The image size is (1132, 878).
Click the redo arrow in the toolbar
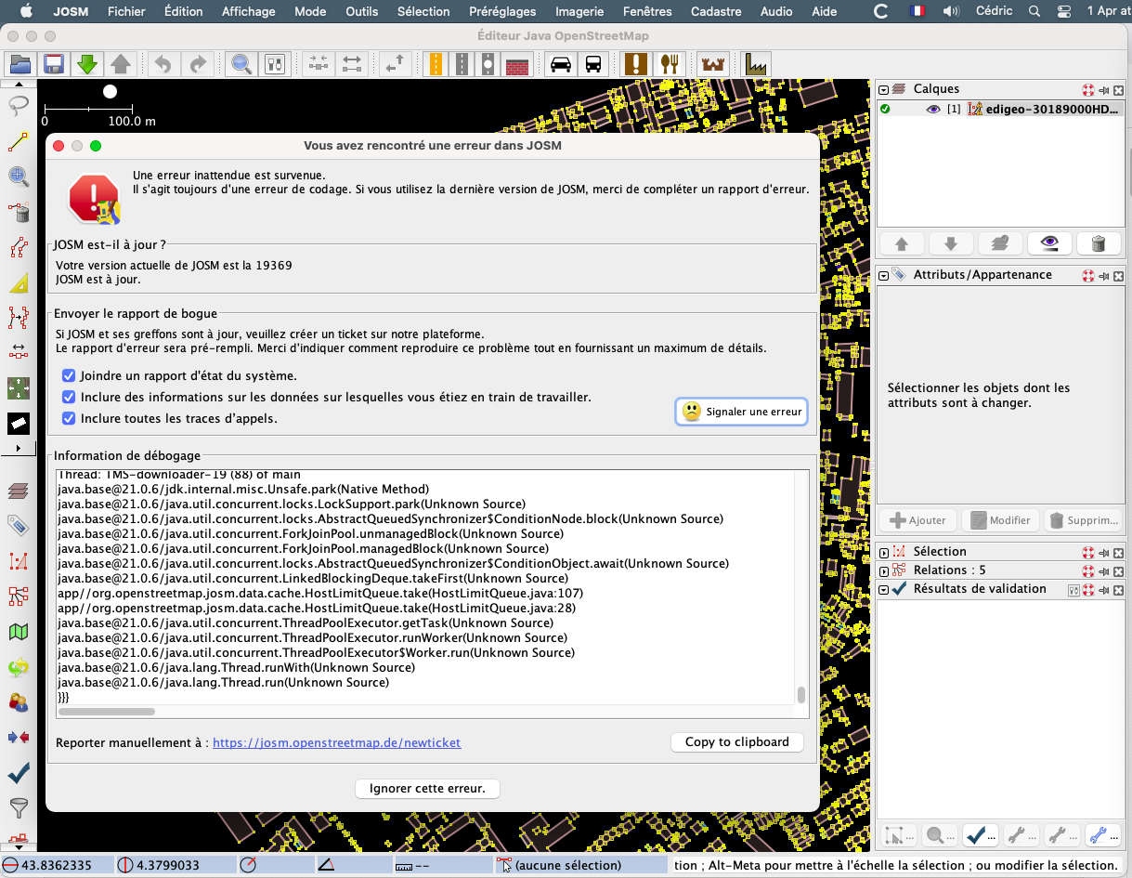197,64
